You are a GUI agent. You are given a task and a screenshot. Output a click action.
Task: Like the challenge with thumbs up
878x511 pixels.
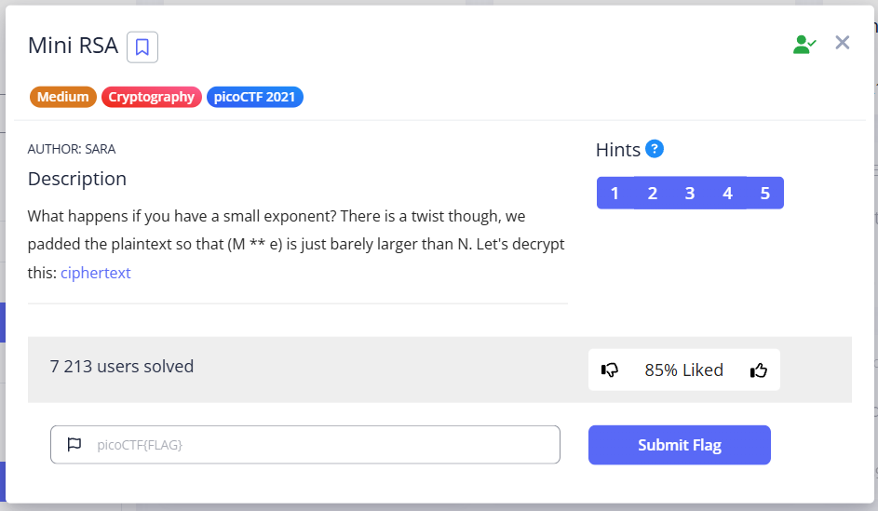pyautogui.click(x=759, y=370)
